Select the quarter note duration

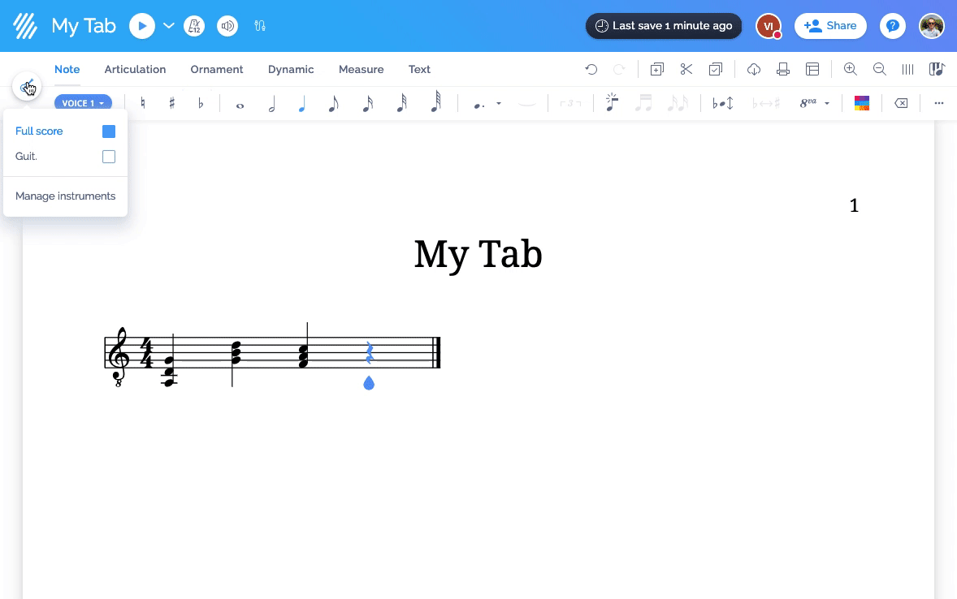click(x=302, y=103)
